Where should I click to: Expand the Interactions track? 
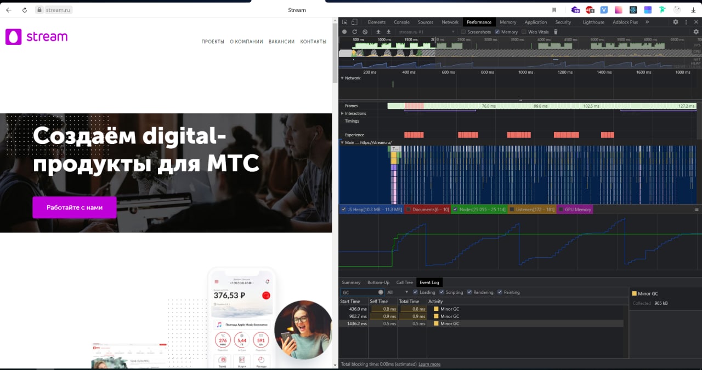click(x=343, y=113)
